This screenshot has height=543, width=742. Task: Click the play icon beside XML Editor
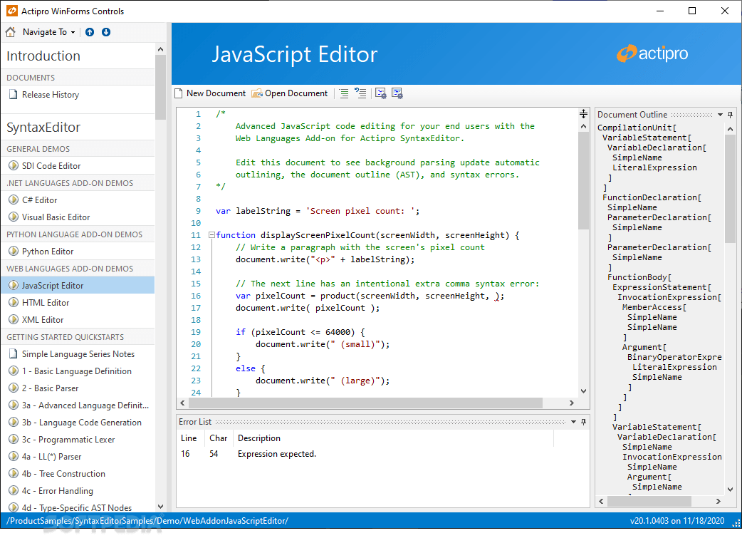pyautogui.click(x=14, y=319)
